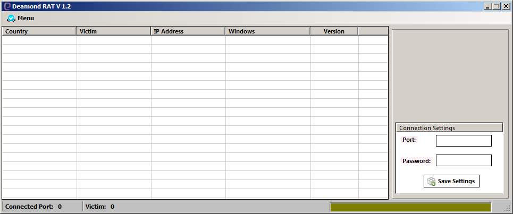
Task: Click the resize grip in the bottom-right corner
Action: point(507,209)
